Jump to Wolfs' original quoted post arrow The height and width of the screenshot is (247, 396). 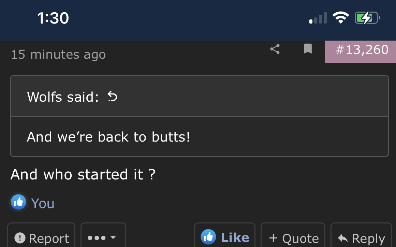pyautogui.click(x=112, y=97)
